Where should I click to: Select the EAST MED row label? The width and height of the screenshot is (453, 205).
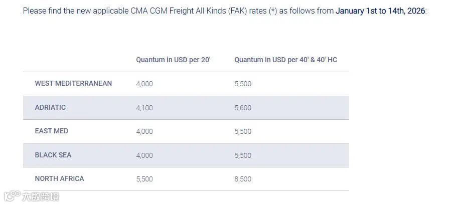point(51,131)
